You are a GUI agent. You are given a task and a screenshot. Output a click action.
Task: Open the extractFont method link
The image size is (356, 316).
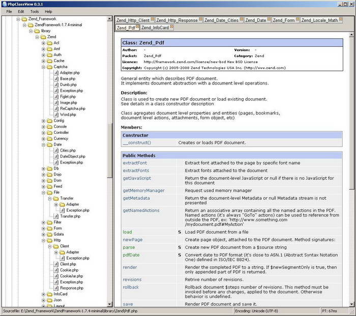point(136,163)
